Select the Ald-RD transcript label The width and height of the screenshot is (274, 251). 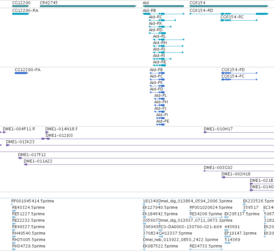156,30
